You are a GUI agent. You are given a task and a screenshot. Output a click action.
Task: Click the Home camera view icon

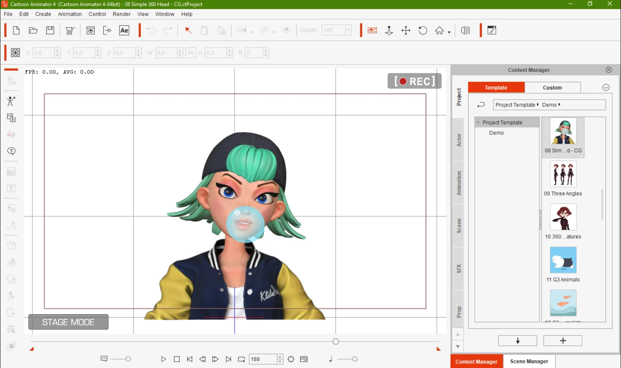point(439,30)
